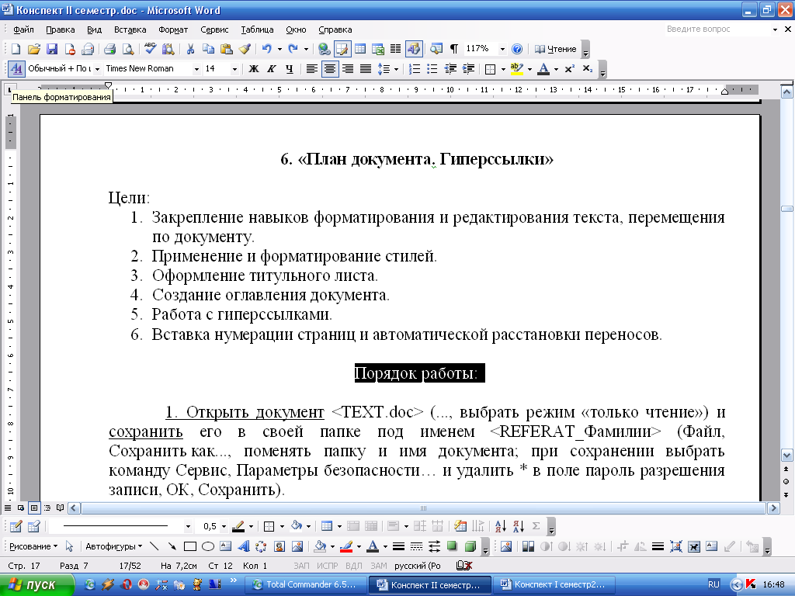Switch to Total Commander taskbar button
The height and width of the screenshot is (596, 795).
click(x=304, y=584)
